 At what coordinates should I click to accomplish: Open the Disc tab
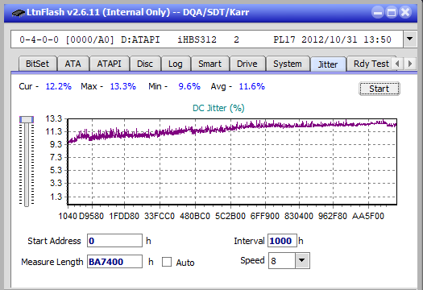click(x=145, y=64)
